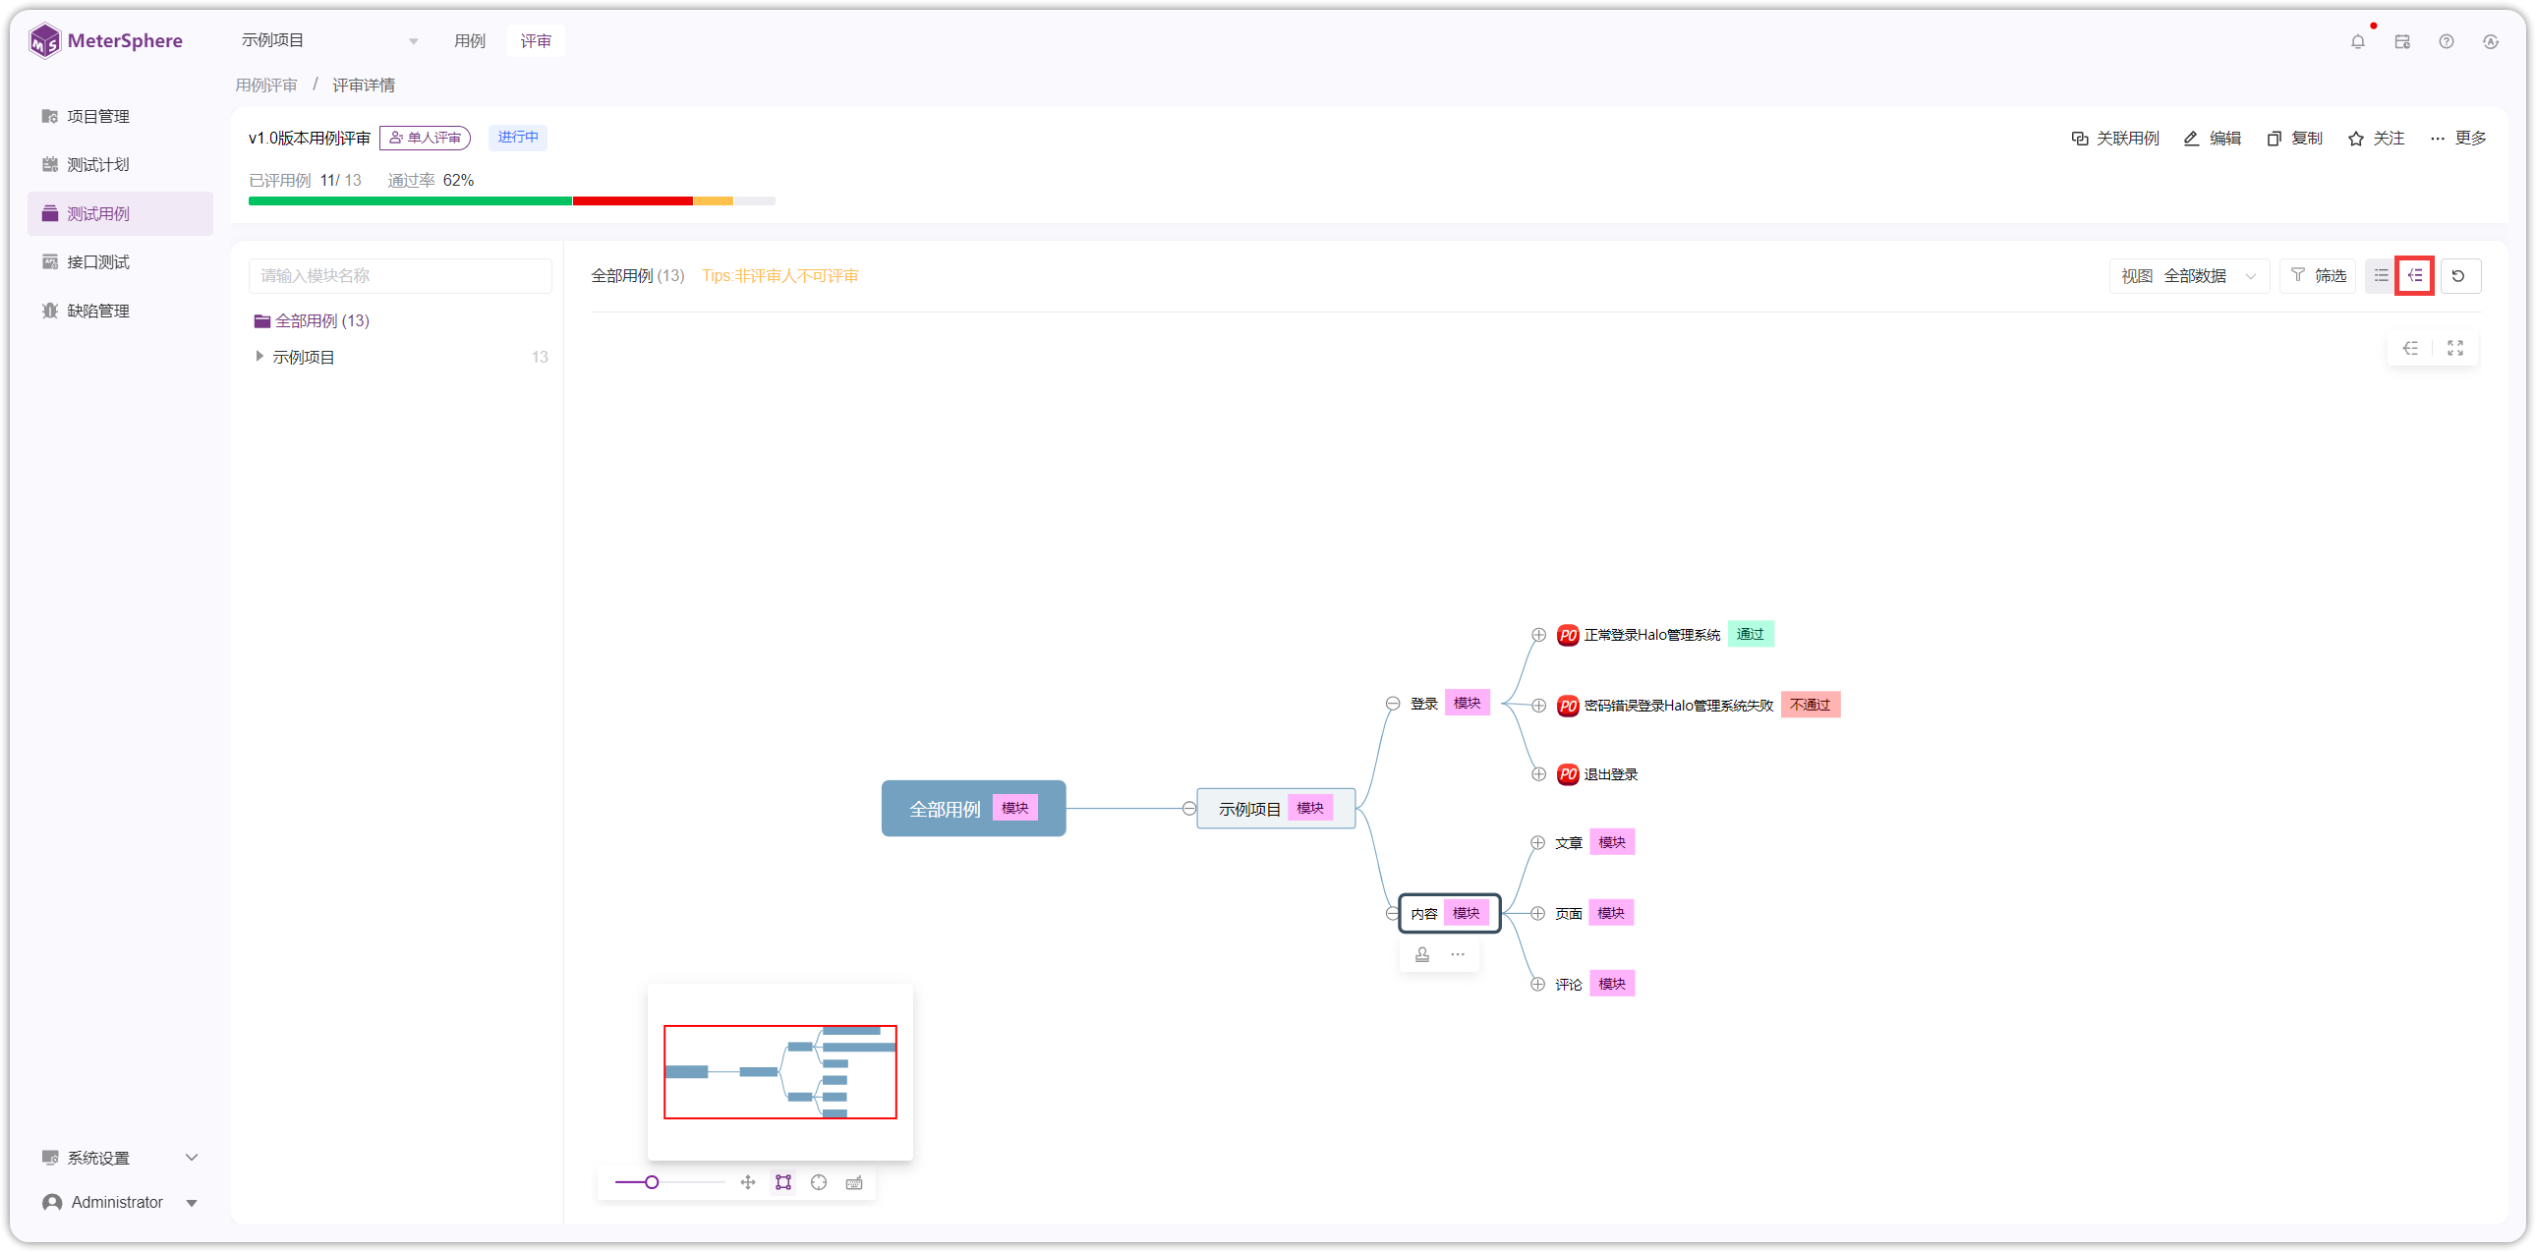
Task: Open the more options dots under the 内容 node
Action: pyautogui.click(x=1457, y=954)
